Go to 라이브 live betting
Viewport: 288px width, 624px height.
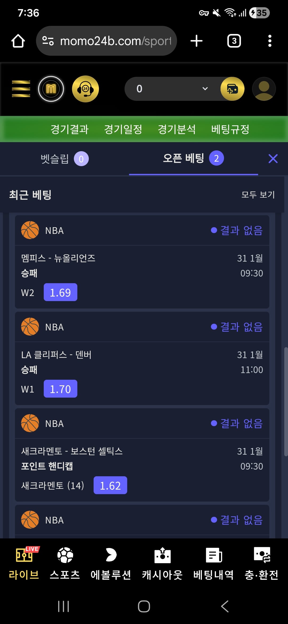[x=24, y=563]
